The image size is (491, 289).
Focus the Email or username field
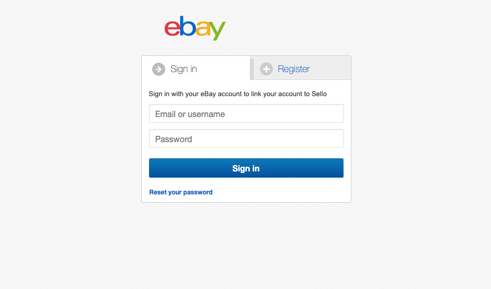246,113
